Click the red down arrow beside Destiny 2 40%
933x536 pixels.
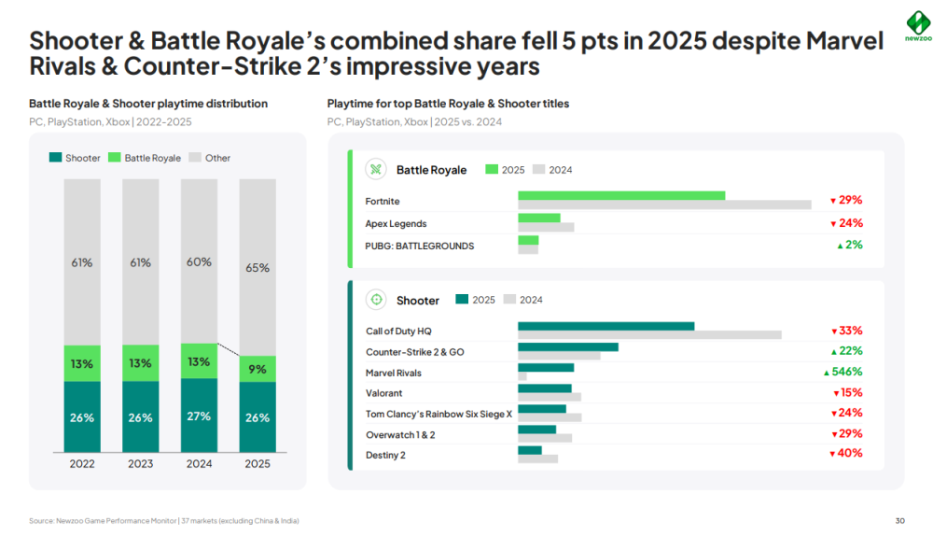832,454
